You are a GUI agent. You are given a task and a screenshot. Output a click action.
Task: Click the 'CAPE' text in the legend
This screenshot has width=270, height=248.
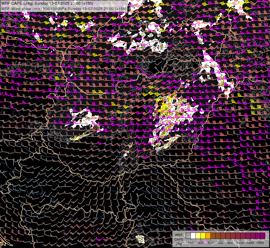(x=179, y=239)
